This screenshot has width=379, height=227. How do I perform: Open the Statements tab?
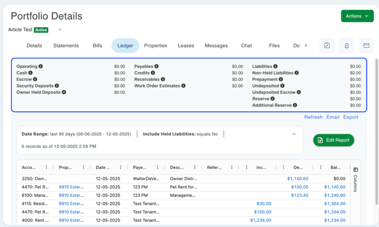(x=66, y=46)
